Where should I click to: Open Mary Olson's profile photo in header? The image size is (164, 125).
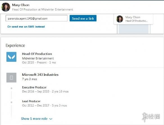coord(6,7)
